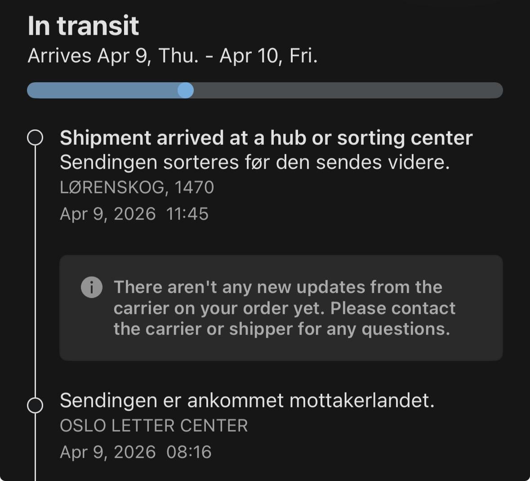This screenshot has height=481, width=530.
Task: Click the vertical timeline line between the two events
Action: [35, 270]
